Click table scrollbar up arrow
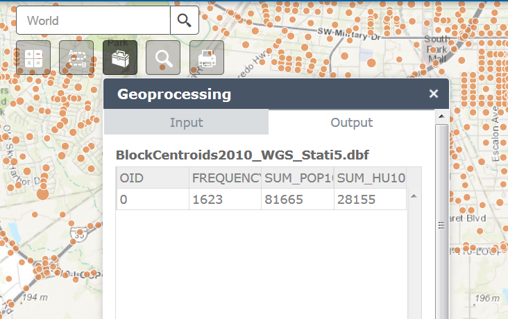Image resolution: width=508 pixels, height=319 pixels. (x=414, y=196)
